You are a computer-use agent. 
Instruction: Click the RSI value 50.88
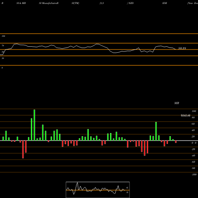click(182, 48)
